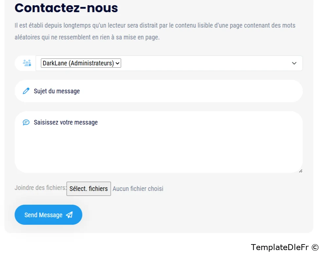The width and height of the screenshot is (322, 255).
Task: Click the copyright symbol after TemplateDleFr
Action: point(315,247)
